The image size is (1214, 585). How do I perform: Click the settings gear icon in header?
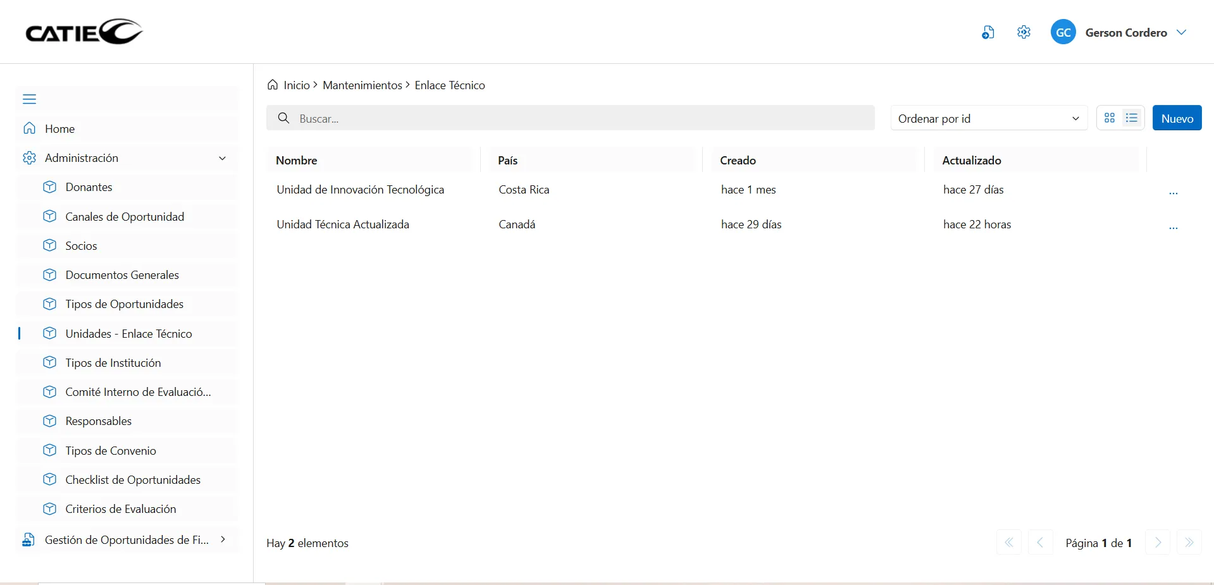click(1024, 32)
